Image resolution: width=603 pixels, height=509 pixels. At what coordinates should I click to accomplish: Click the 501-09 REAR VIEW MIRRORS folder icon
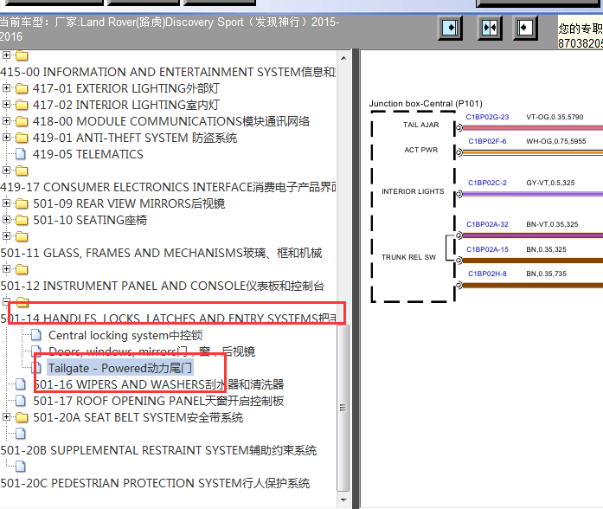[x=22, y=203]
